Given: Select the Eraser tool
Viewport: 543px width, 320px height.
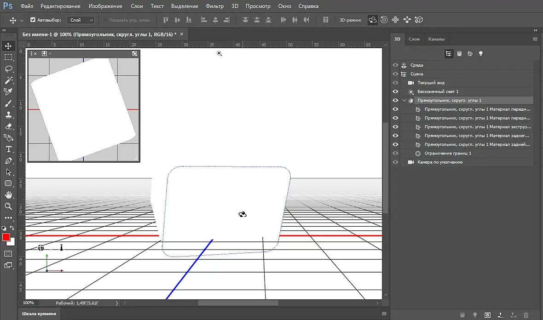Looking at the screenshot, I should click(8, 126).
